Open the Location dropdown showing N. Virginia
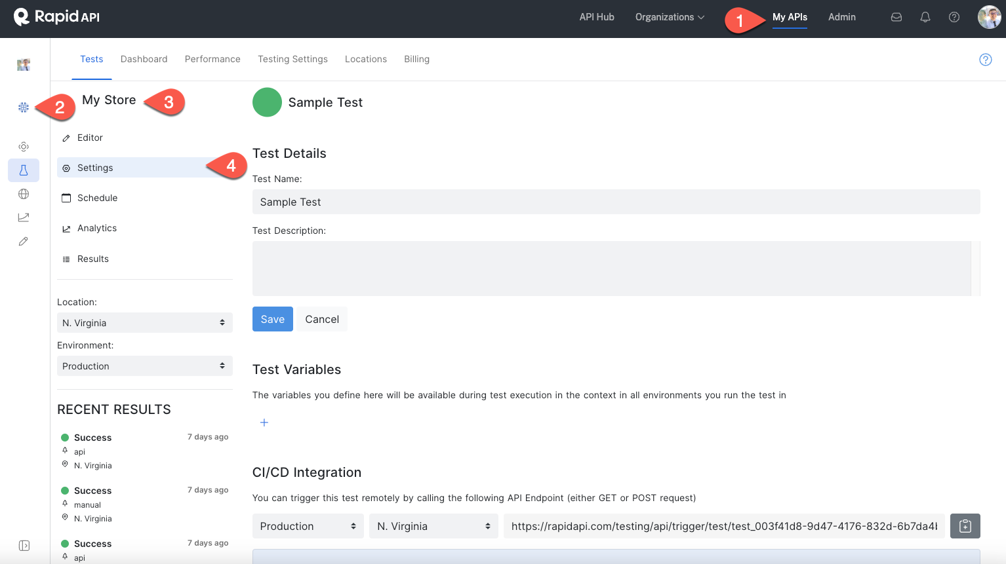Image resolution: width=1006 pixels, height=564 pixels. [145, 323]
